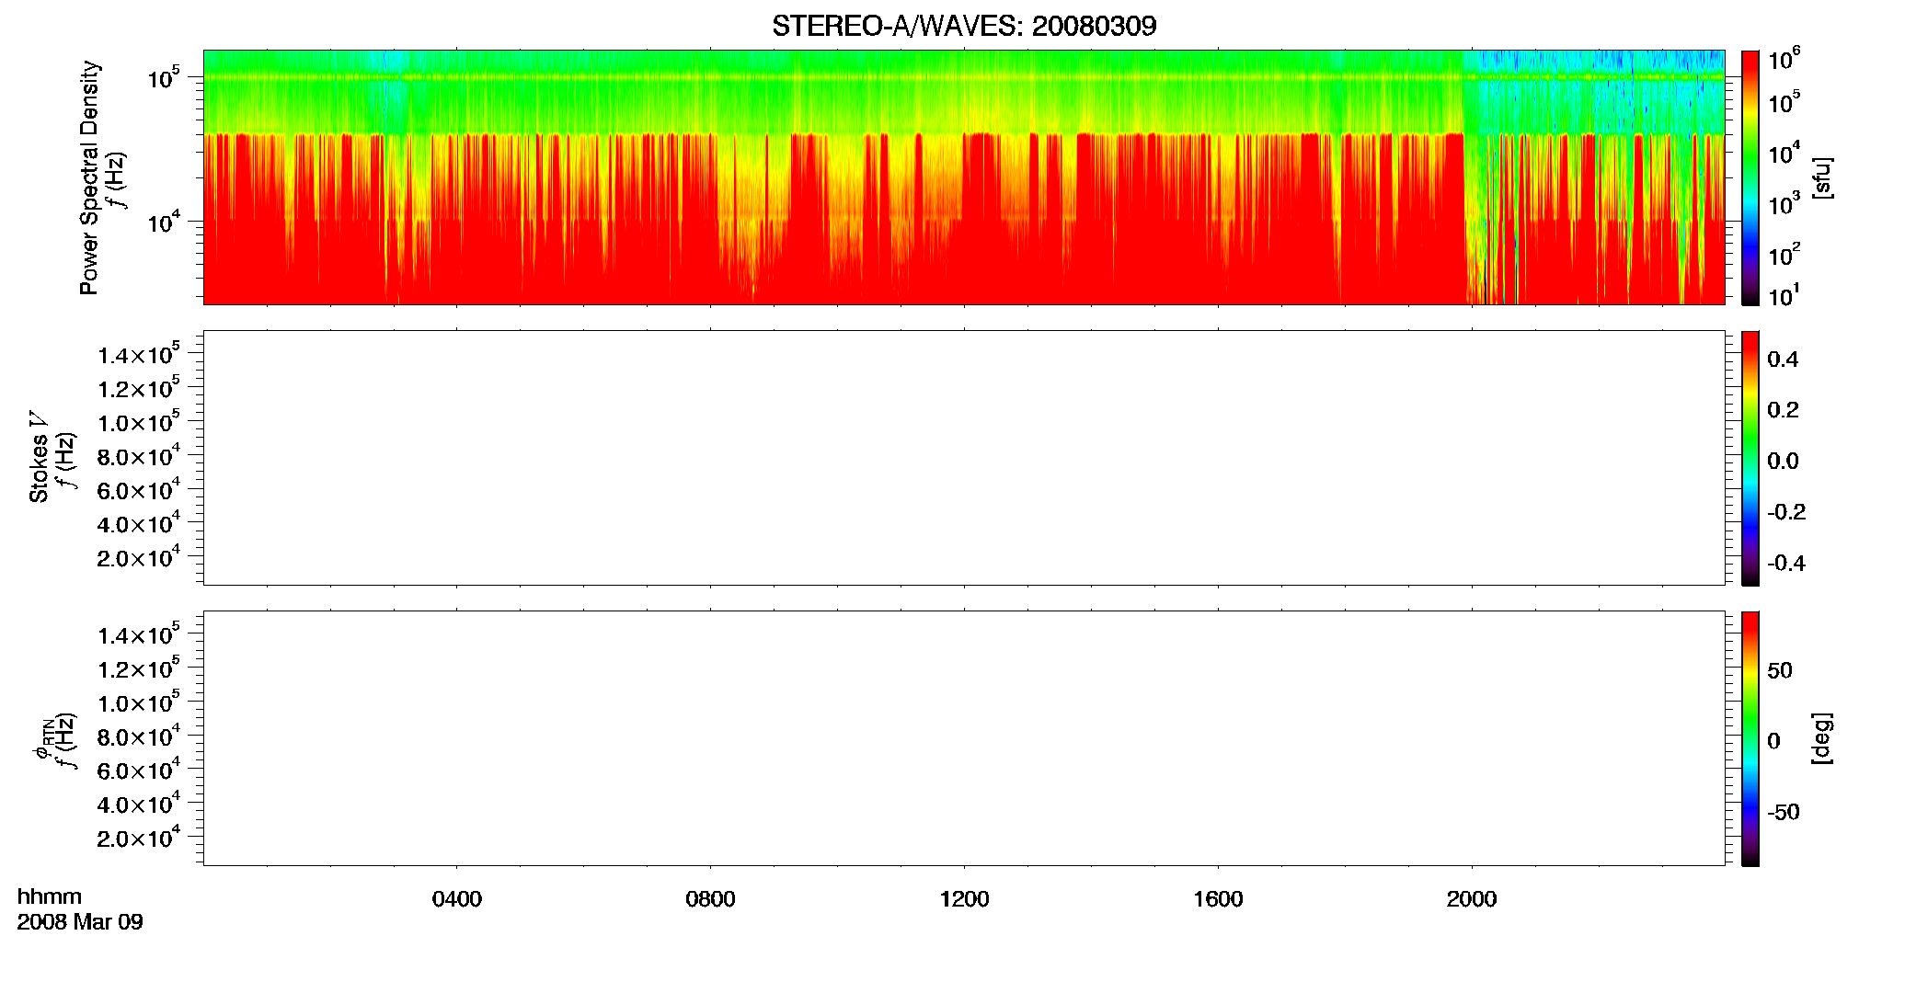Click the 0800 time tick label
1928x993 pixels.
pos(710,899)
